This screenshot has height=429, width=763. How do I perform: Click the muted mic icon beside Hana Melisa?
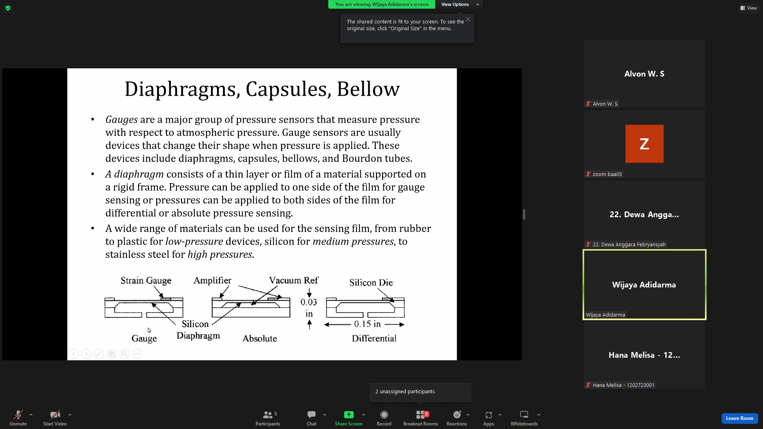point(588,385)
